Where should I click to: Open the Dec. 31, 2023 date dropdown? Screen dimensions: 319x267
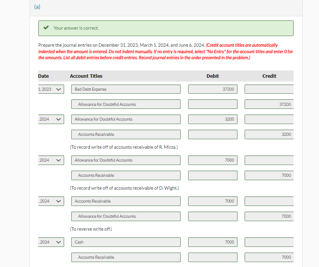(50, 89)
